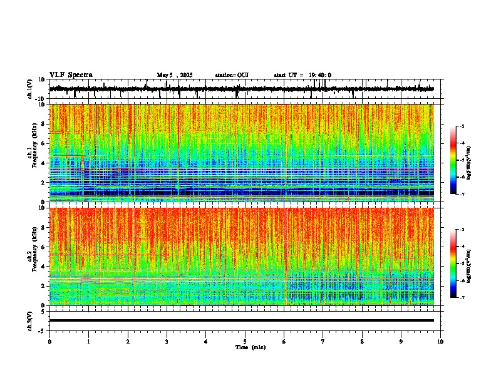Click the thick black ch.3 voltage trace
Screen dimensions: 496x383
coord(242,320)
